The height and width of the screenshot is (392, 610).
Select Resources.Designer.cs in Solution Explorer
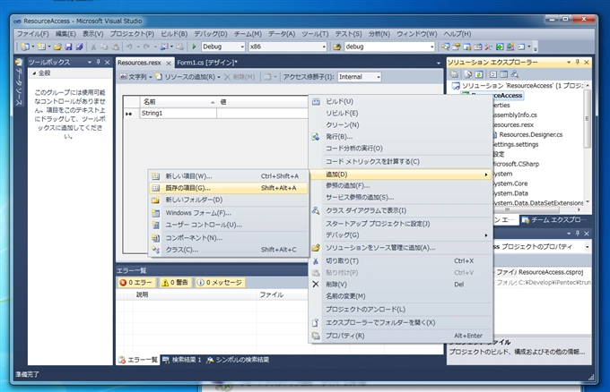pyautogui.click(x=531, y=134)
